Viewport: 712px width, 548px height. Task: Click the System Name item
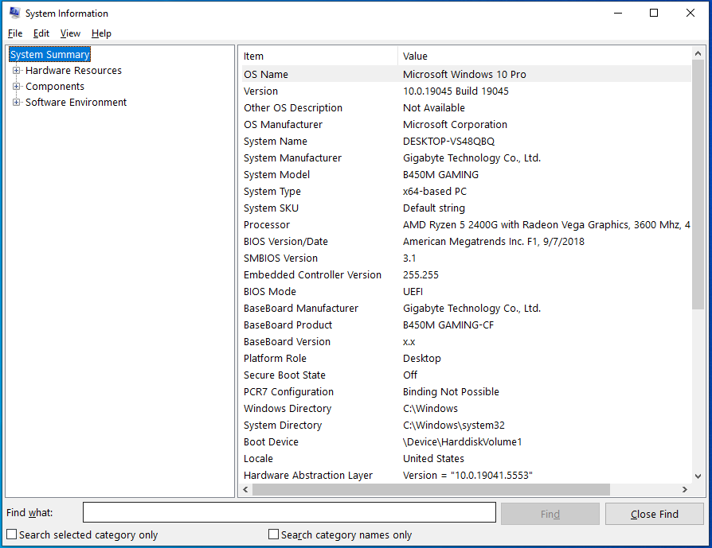(276, 142)
